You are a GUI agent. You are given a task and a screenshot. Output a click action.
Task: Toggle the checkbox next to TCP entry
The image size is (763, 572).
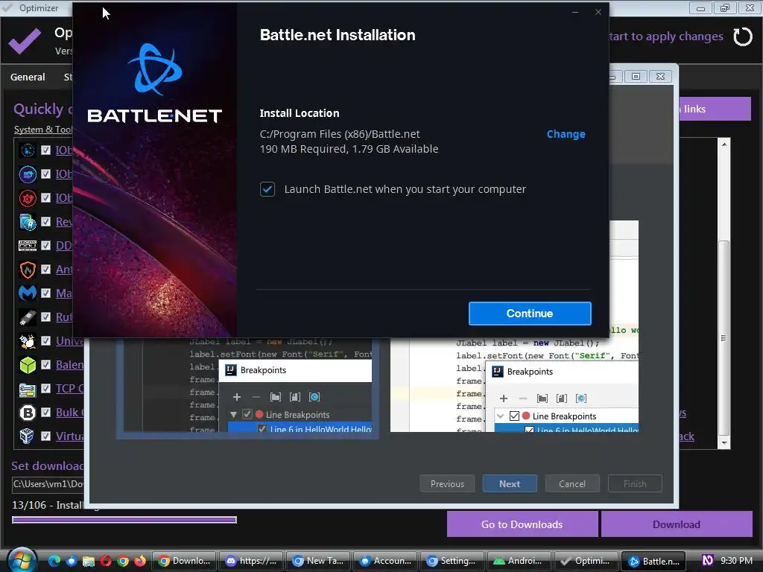[45, 388]
